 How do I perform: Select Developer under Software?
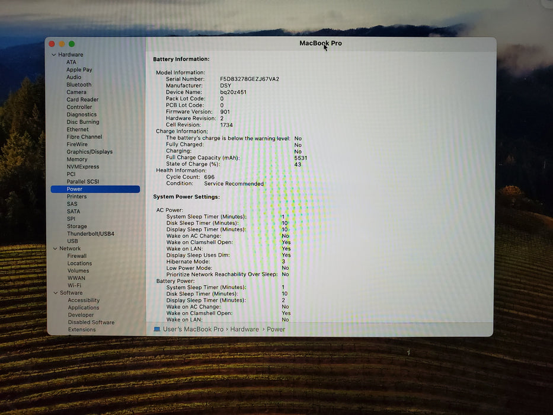[81, 315]
